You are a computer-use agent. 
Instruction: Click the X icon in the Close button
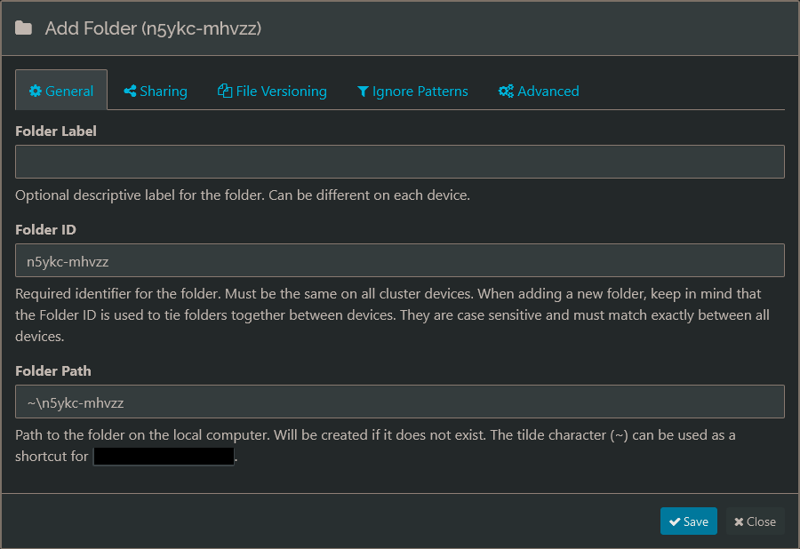pyautogui.click(x=739, y=521)
